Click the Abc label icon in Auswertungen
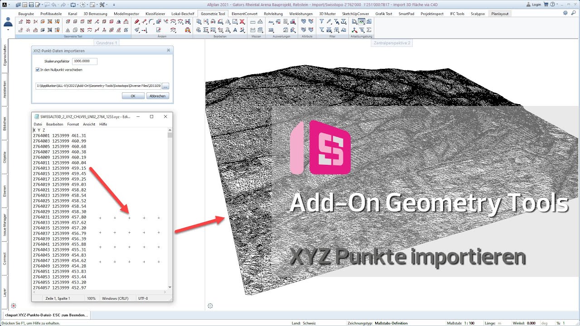Screen dimensions: 580x326 point(271,21)
